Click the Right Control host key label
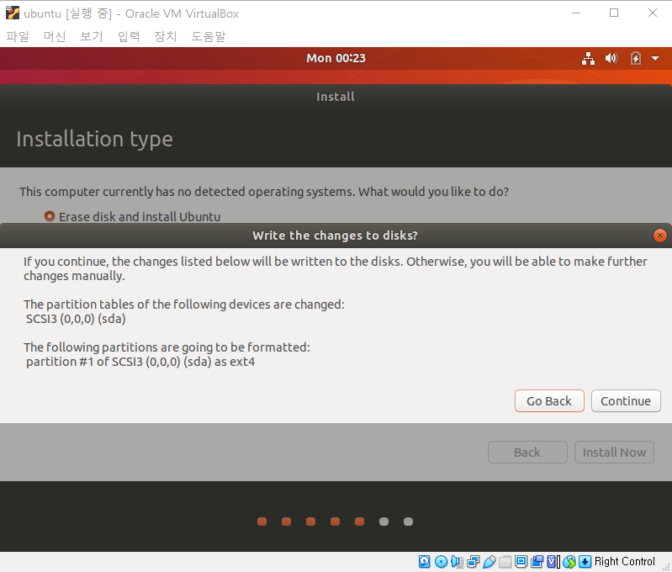Image resolution: width=672 pixels, height=572 pixels. click(x=624, y=561)
